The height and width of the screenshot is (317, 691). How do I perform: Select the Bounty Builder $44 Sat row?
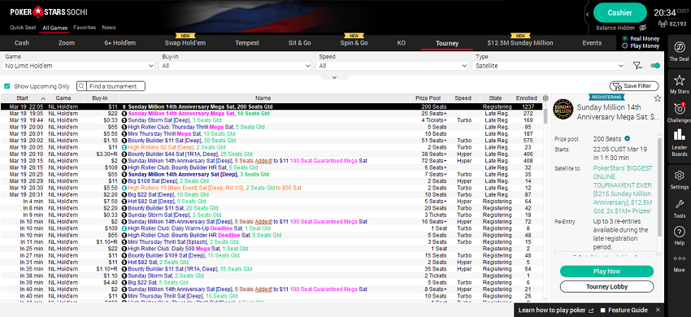[x=272, y=154]
